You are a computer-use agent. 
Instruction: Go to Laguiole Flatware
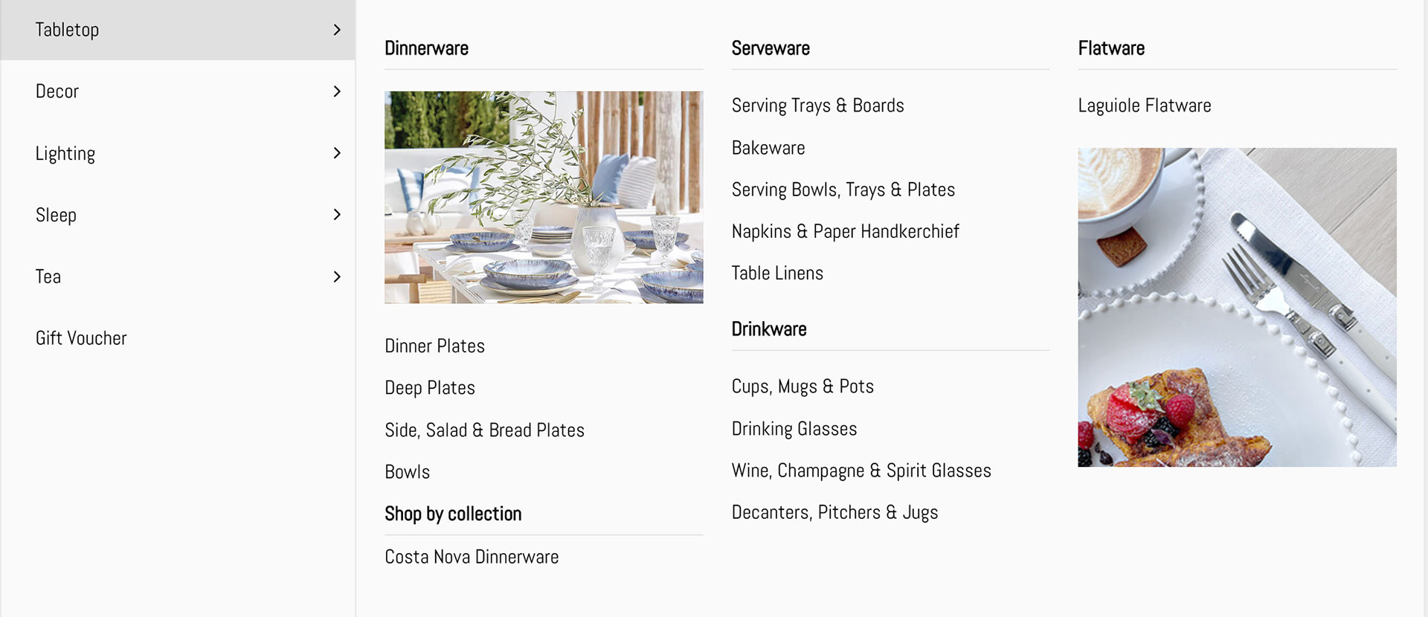(1145, 106)
